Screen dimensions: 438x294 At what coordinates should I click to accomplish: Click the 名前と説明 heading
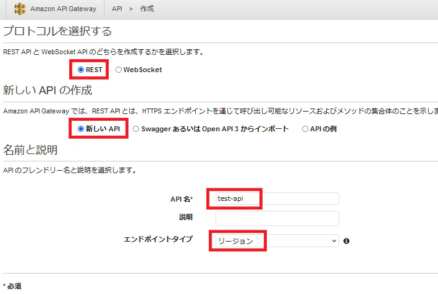(x=30, y=150)
